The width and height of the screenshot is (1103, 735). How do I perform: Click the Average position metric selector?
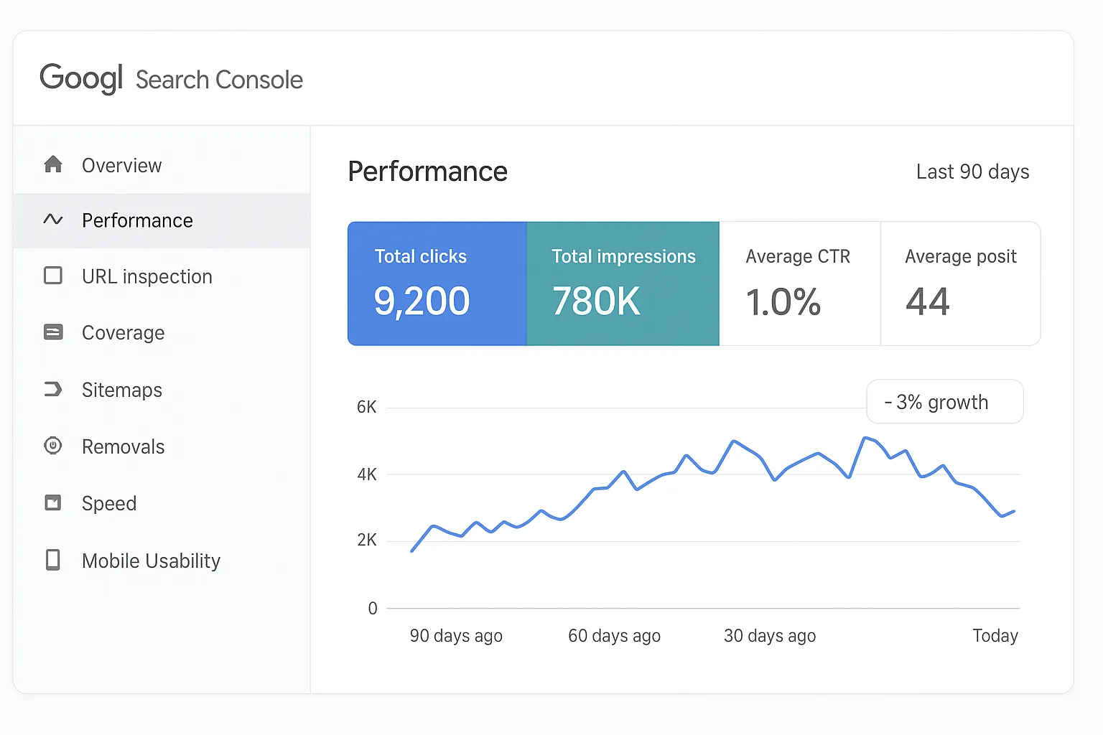tap(960, 284)
